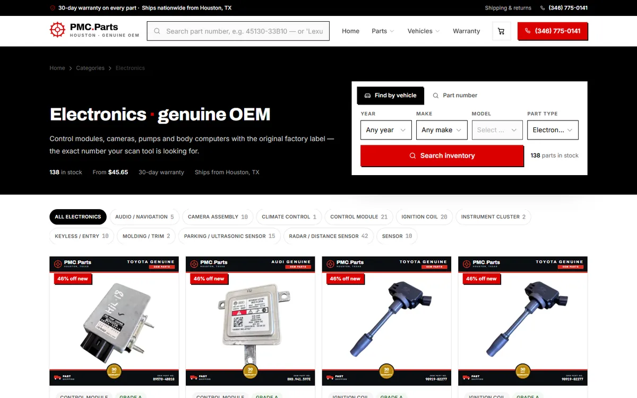Switch to the Find by vehicle tab
Image resolution: width=637 pixels, height=398 pixels.
tap(390, 96)
